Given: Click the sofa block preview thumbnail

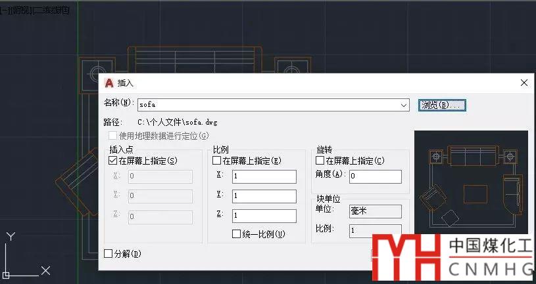Looking at the screenshot, I should 471,182.
